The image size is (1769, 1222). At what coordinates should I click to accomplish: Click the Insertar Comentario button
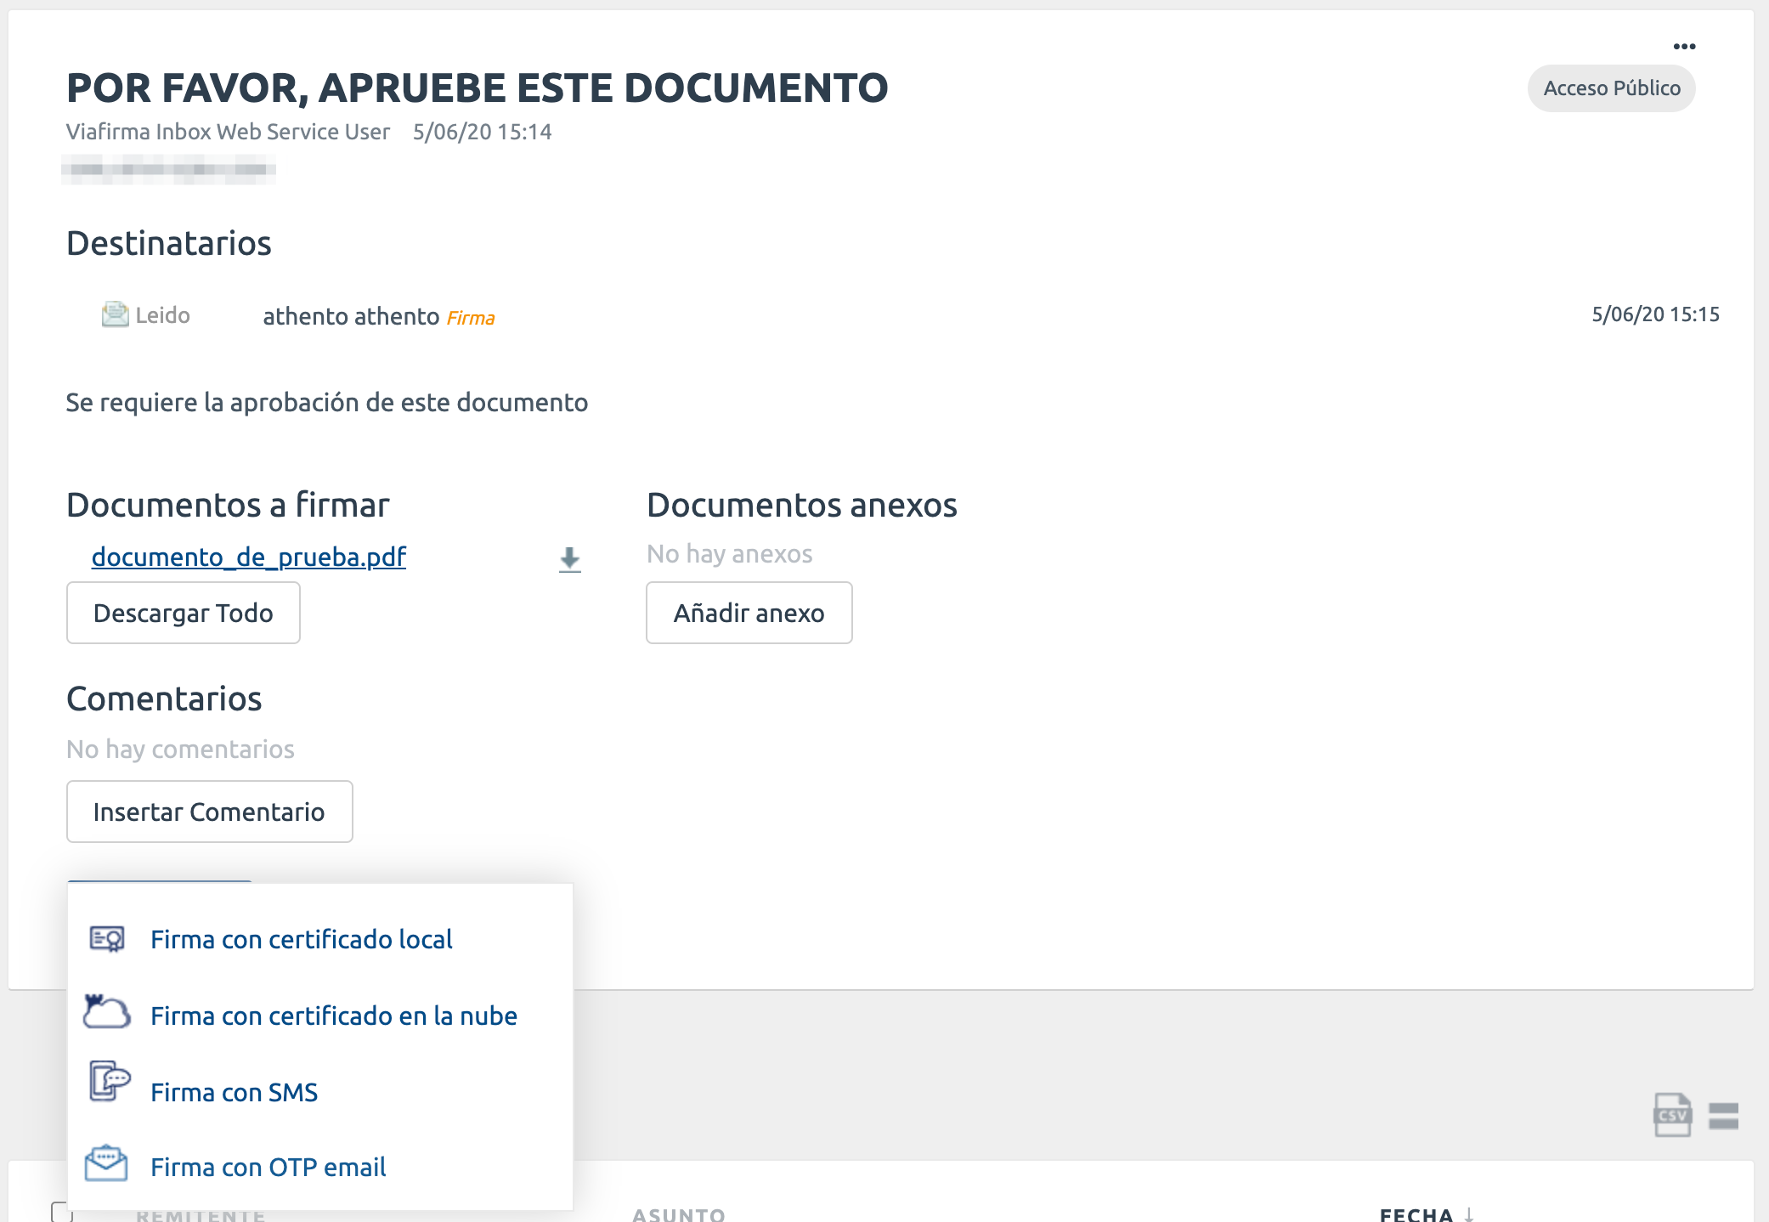click(209, 812)
